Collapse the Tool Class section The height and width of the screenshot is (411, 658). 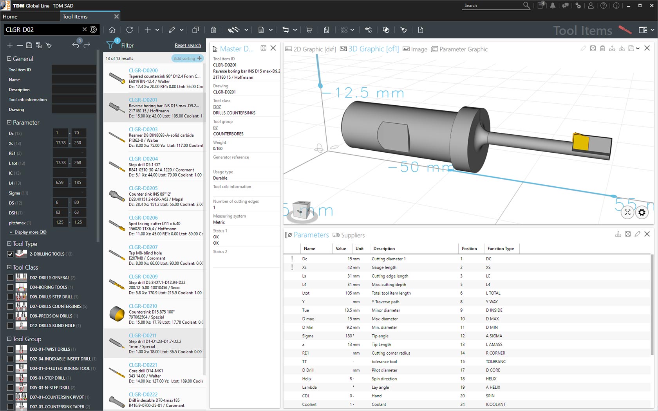point(9,267)
